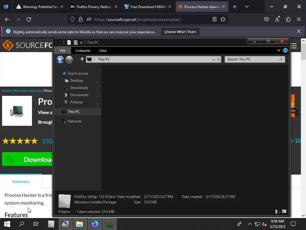Open Firefox extensions menu
Image resolution: width=306 pixels, height=230 pixels.
[x=288, y=19]
